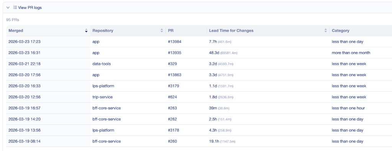Select merged date 2026-03-19 16:57
This screenshot has width=392, height=151.
click(24, 108)
